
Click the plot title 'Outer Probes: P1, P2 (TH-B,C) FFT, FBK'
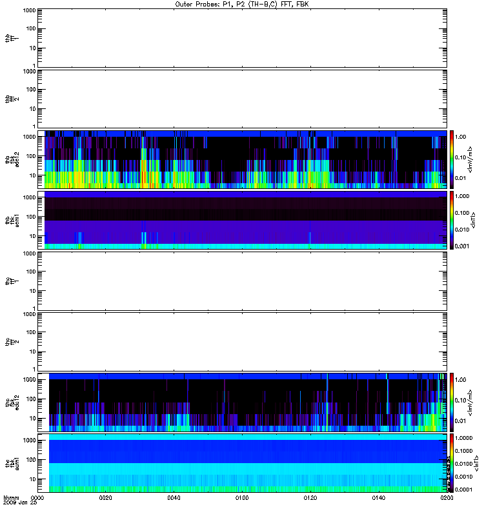tap(242, 5)
